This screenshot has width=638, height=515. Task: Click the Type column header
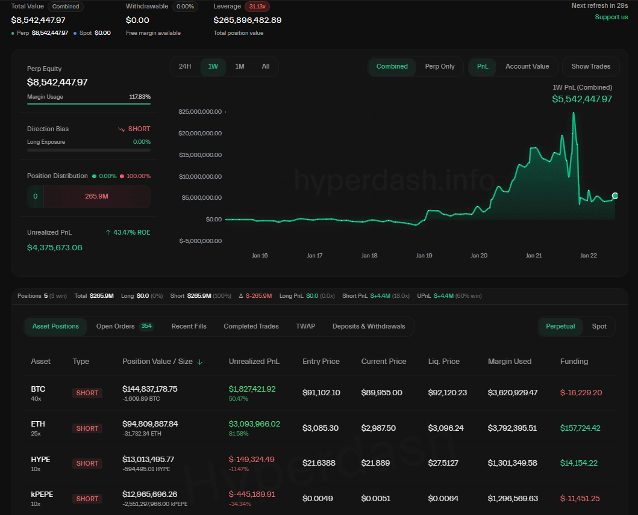[x=81, y=362]
